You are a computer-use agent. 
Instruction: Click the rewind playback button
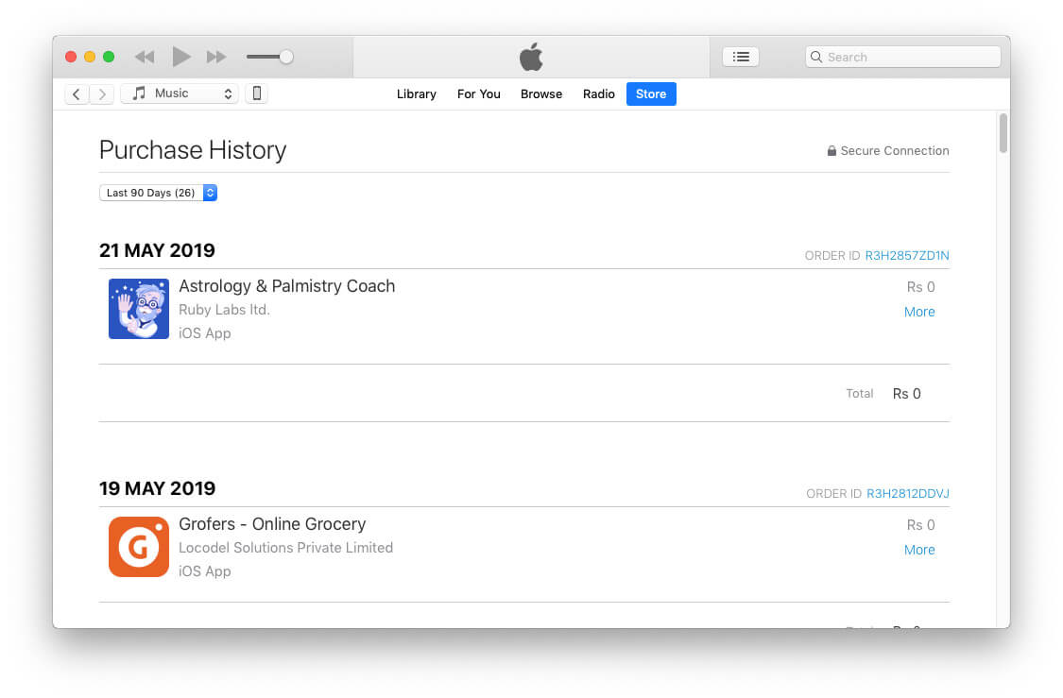145,57
